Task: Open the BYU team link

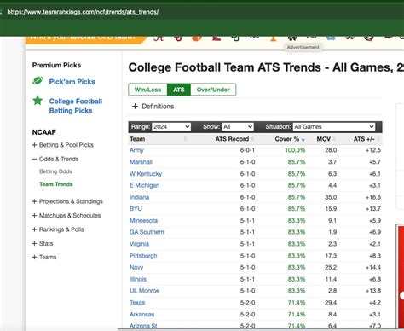Action: click(136, 209)
